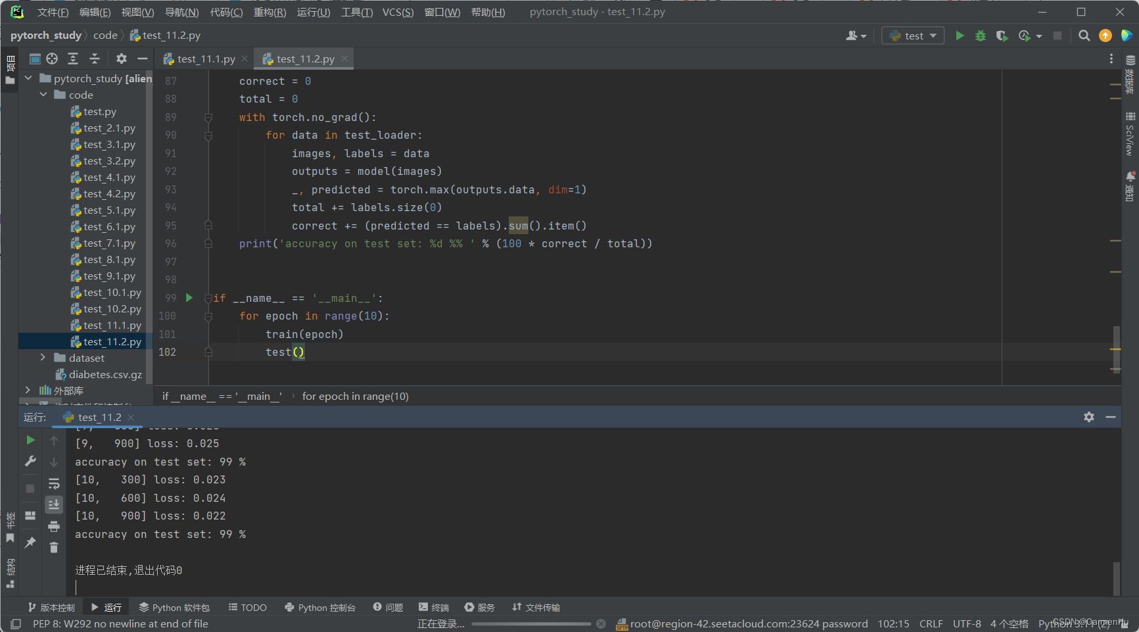Expand all items in project tree

(x=73, y=59)
